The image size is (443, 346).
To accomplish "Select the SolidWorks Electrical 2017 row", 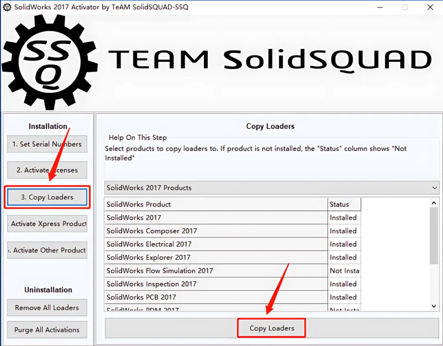I will 233,244.
